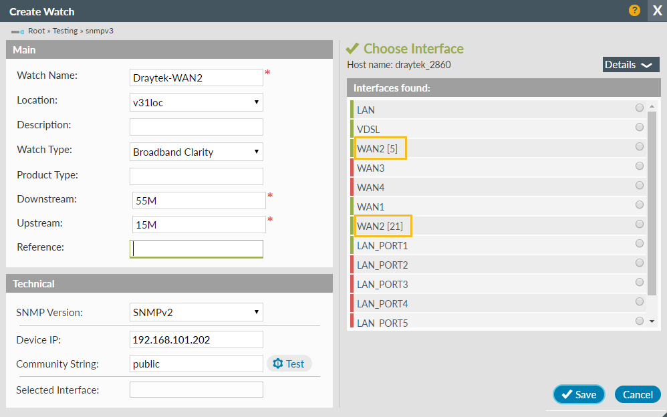Viewport: 667px width, 417px height.
Task: Expand the Details chevron
Action: point(647,64)
